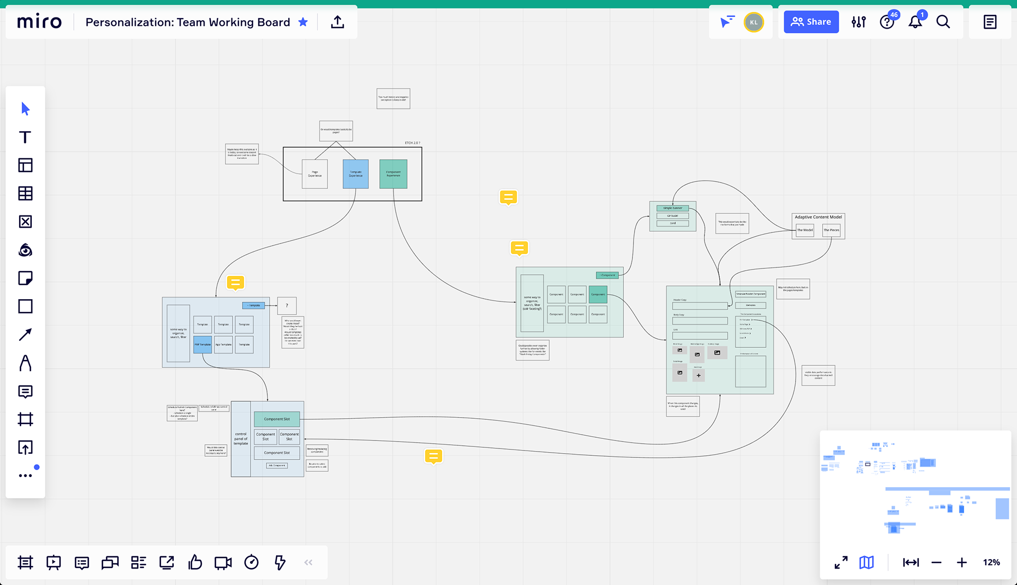The width and height of the screenshot is (1017, 585).
Task: Select the Connection line arrow tool
Action: [x=25, y=335]
